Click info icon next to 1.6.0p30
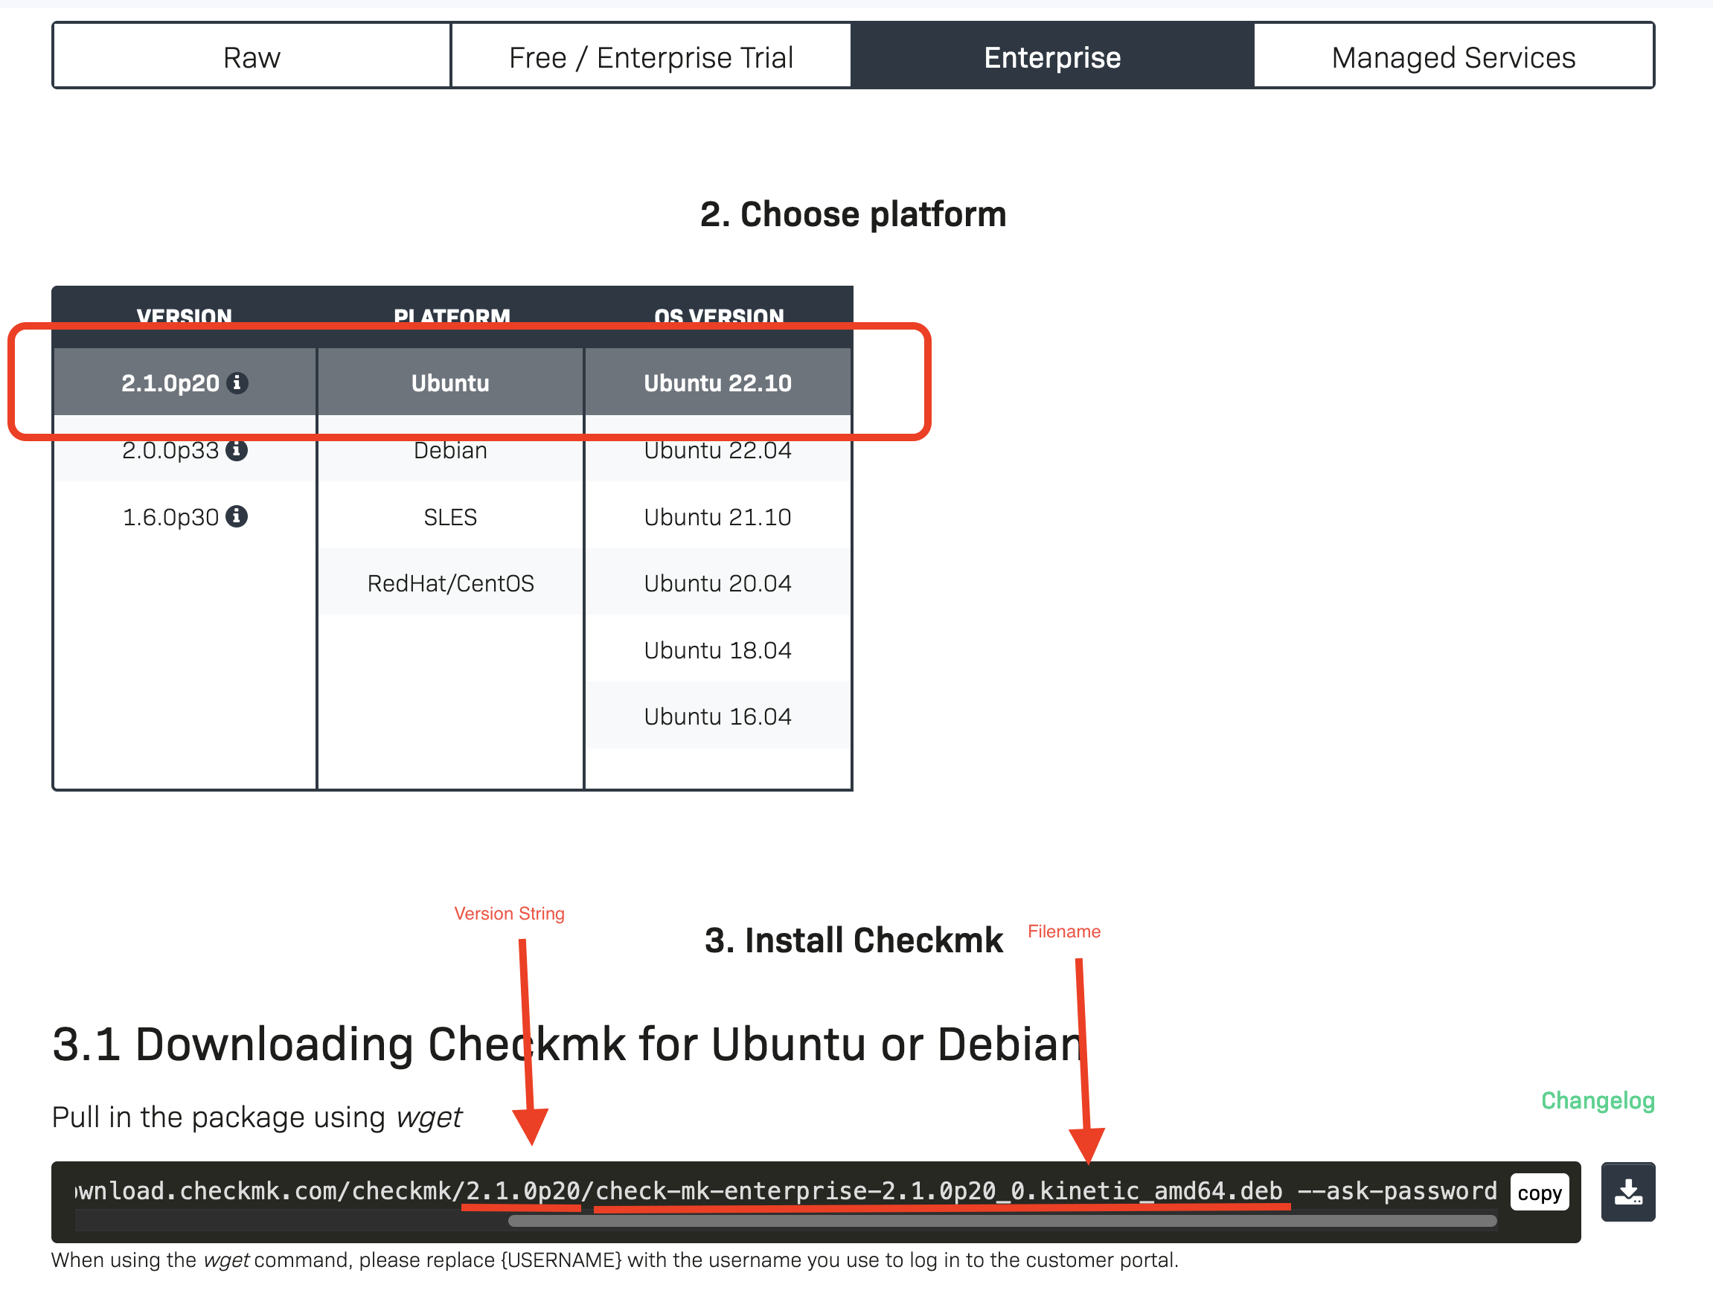Screen dimensions: 1713x1299 click(x=236, y=516)
